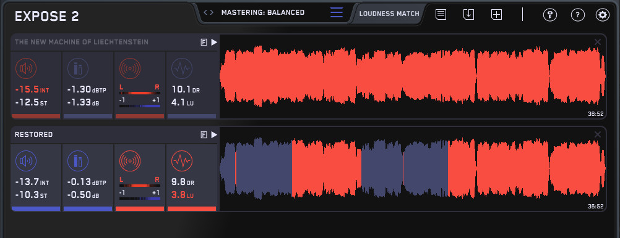
Task: Click the Restored track's waveform display
Action: click(413, 169)
